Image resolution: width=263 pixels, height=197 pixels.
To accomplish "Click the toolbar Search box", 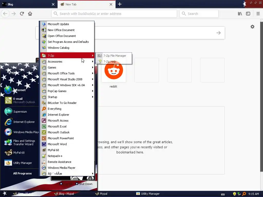I will 199,14.
